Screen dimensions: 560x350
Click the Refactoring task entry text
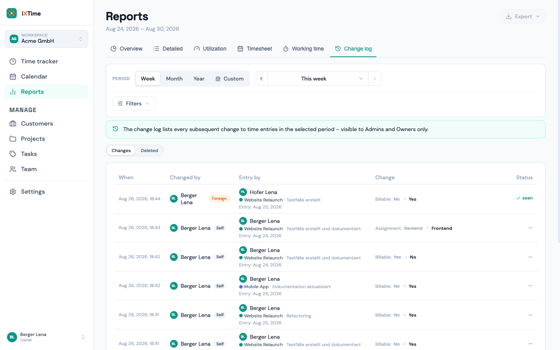299,316
